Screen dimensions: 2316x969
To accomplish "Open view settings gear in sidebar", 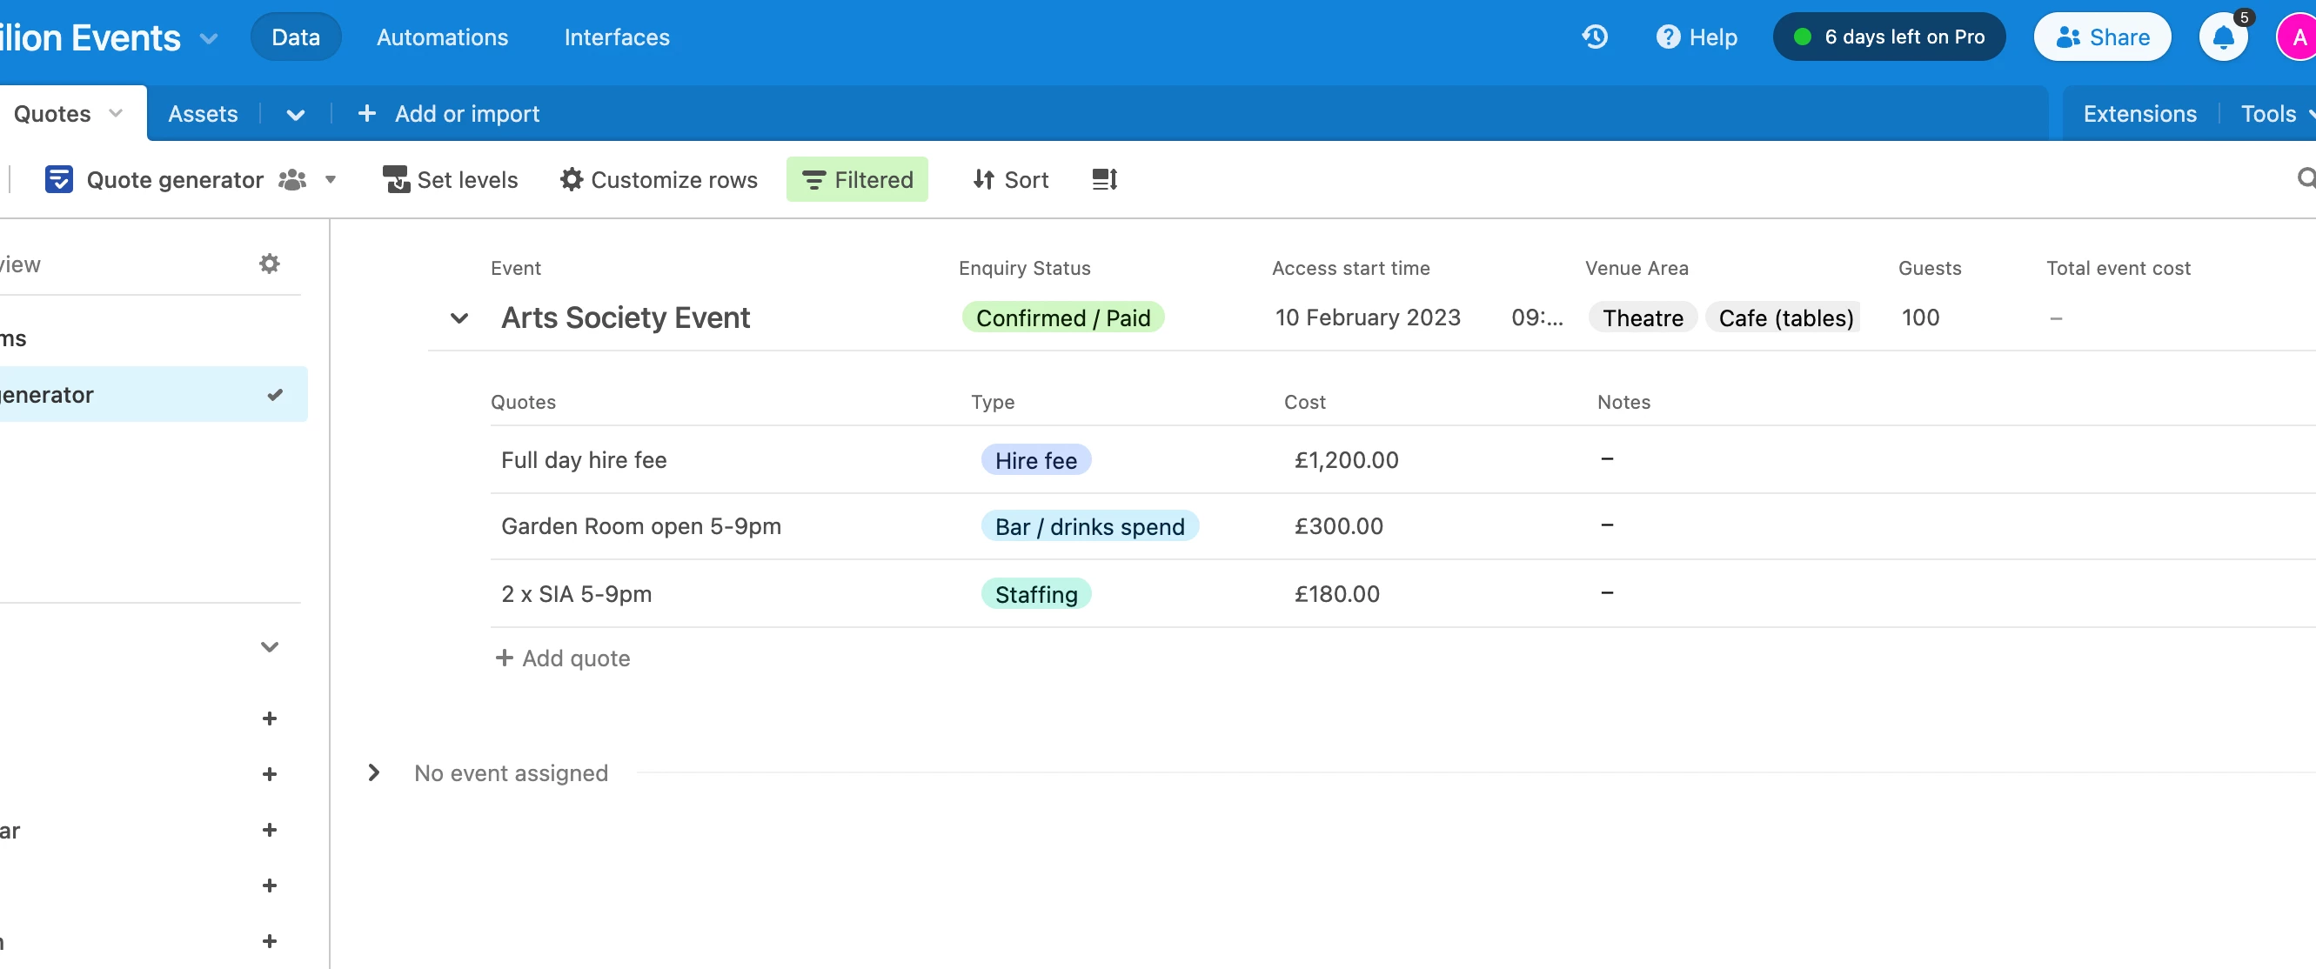I will (x=269, y=264).
